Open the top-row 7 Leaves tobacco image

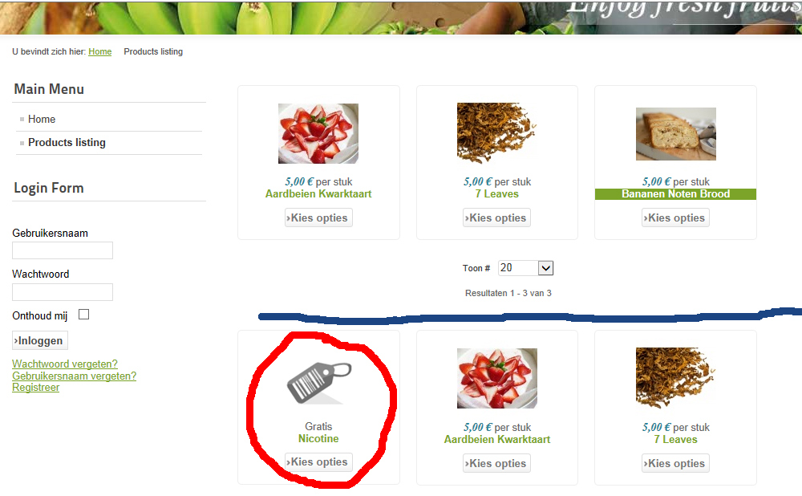click(496, 133)
